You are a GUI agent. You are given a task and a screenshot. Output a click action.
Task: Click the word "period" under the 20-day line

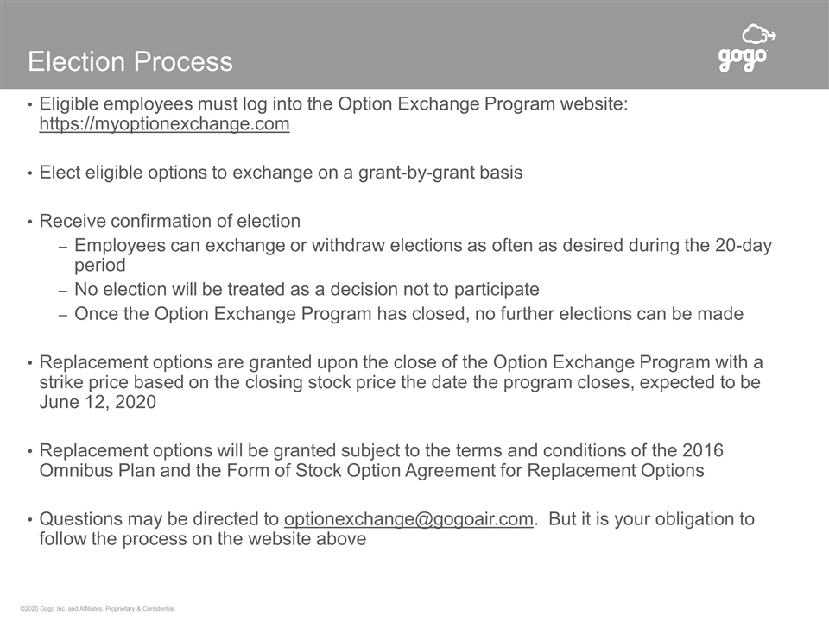pos(100,266)
